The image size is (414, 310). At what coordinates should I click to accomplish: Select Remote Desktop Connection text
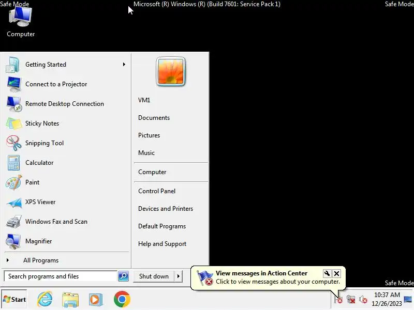[65, 104]
